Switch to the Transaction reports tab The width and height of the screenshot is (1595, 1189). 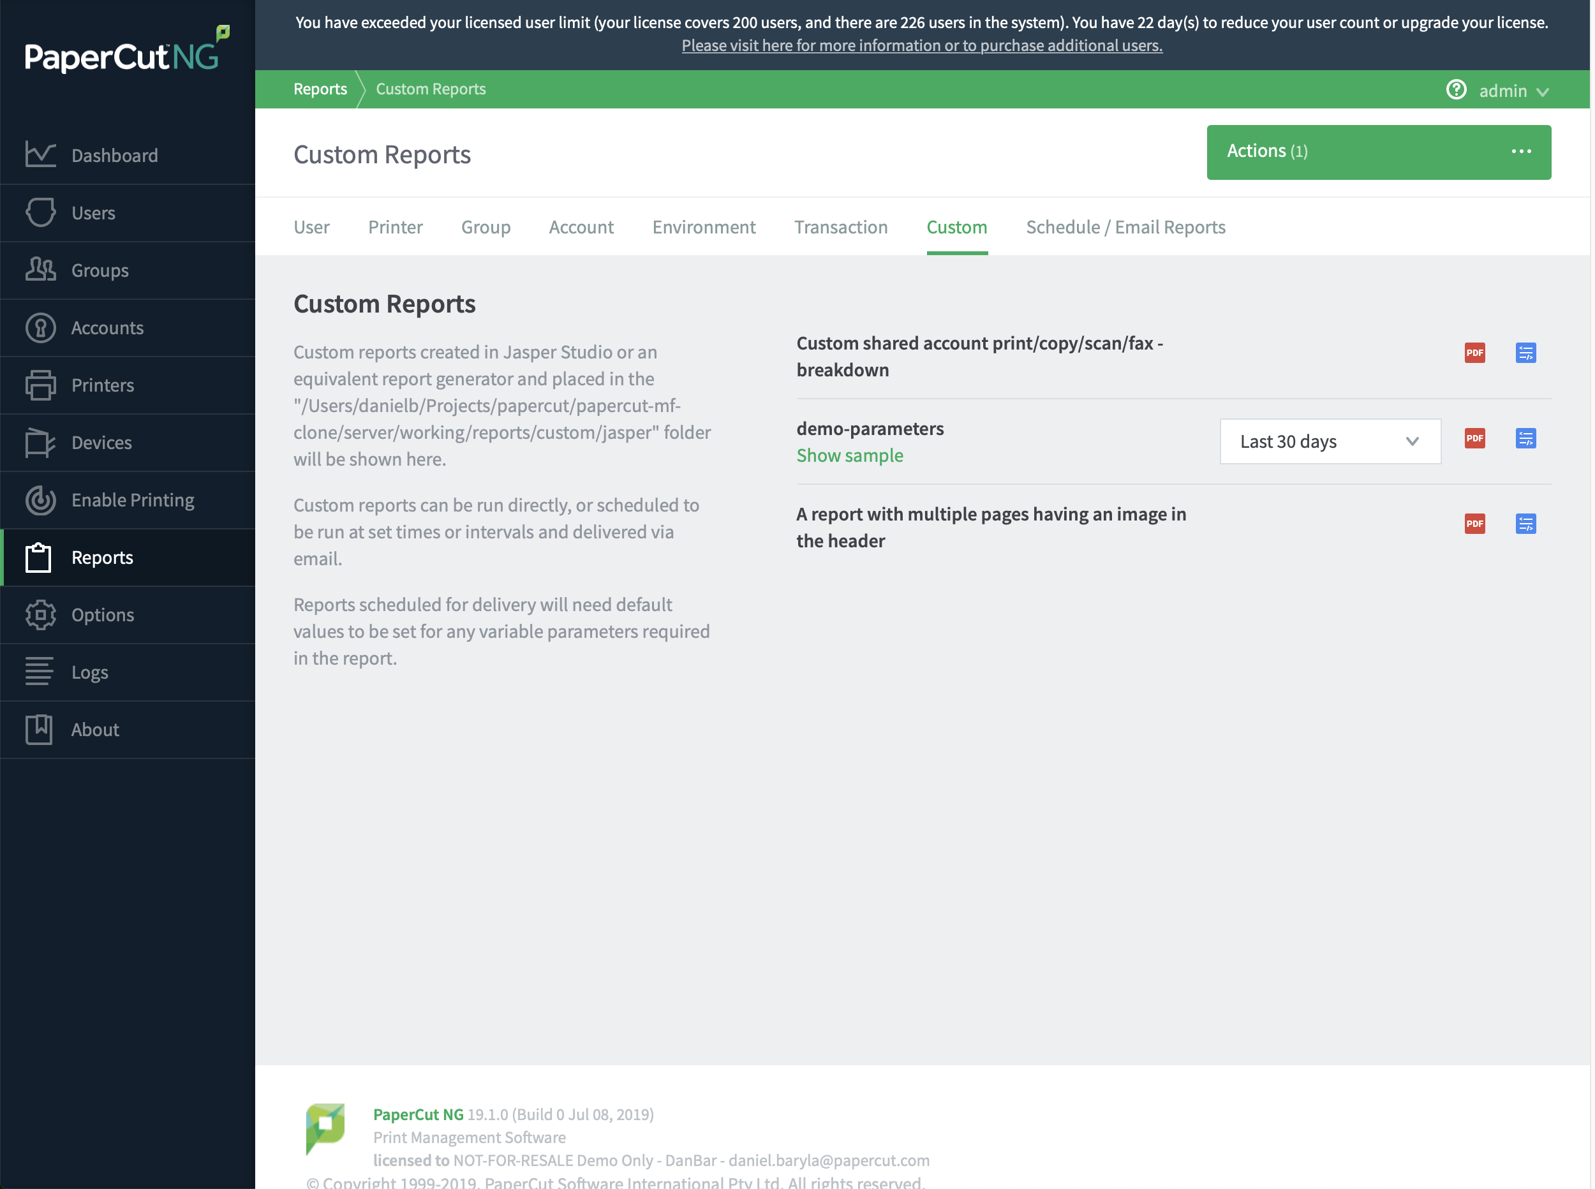[841, 226]
